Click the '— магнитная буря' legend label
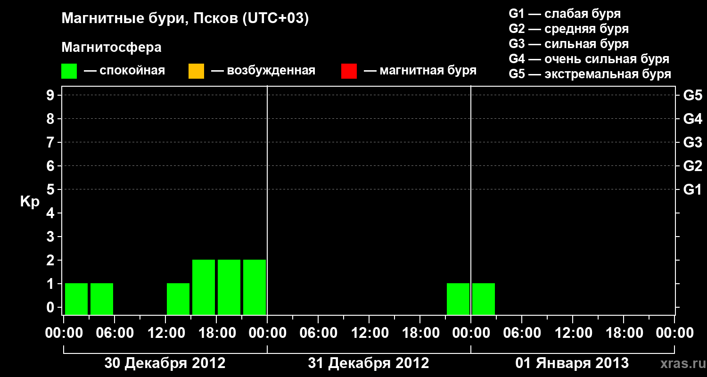The width and height of the screenshot is (707, 377). (x=420, y=71)
